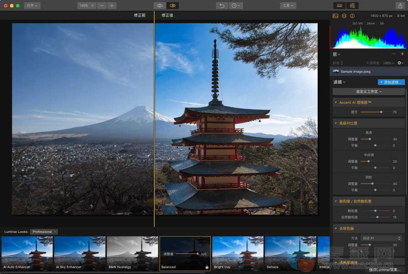Click the layers stack icon
Viewport: 408px width, 274px height.
click(344, 16)
